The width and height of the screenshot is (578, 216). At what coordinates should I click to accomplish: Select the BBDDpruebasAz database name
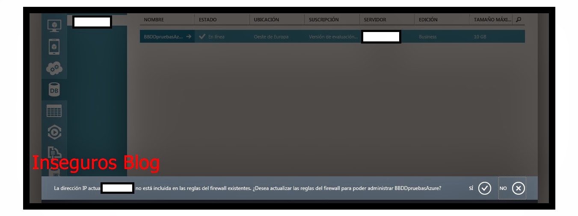[163, 37]
